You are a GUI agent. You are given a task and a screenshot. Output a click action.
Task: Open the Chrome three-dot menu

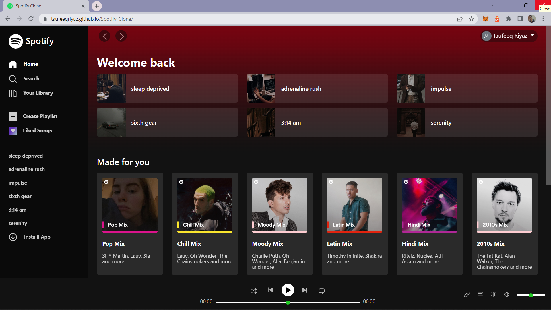[x=543, y=19]
